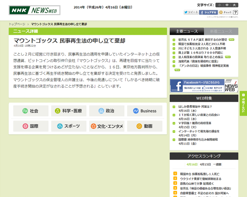The width and height of the screenshot is (247, 197).
Task: Switch to the 主要ニュース tab
Action: (x=187, y=31)
